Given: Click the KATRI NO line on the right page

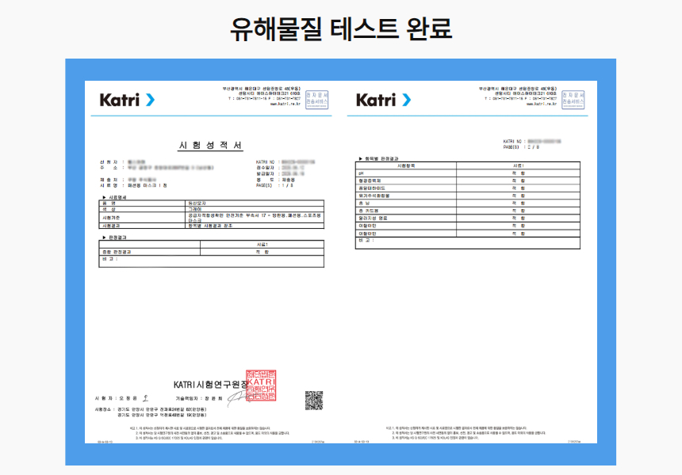Looking at the screenshot, I should (x=532, y=142).
